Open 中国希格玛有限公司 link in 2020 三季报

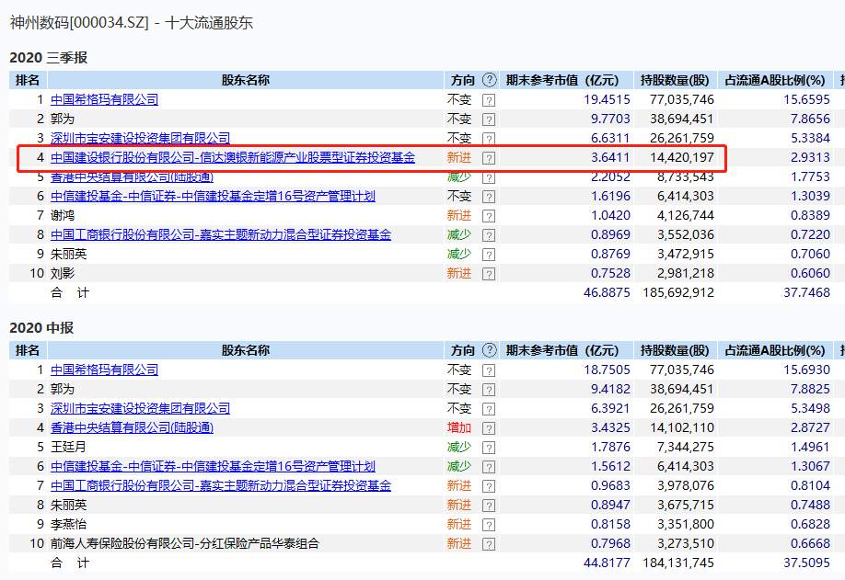(105, 99)
